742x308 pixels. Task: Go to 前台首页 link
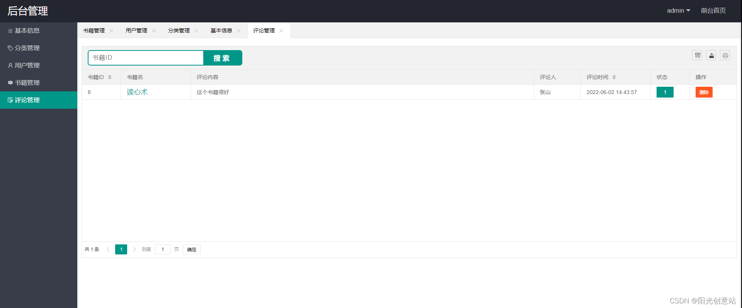tap(713, 11)
